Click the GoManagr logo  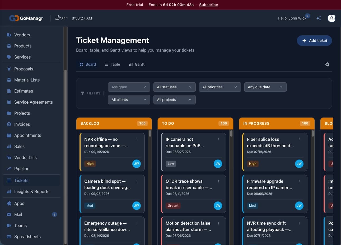click(26, 18)
